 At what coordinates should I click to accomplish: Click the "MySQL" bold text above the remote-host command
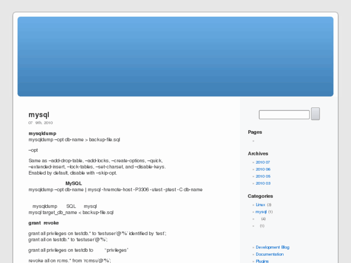[x=74, y=183]
